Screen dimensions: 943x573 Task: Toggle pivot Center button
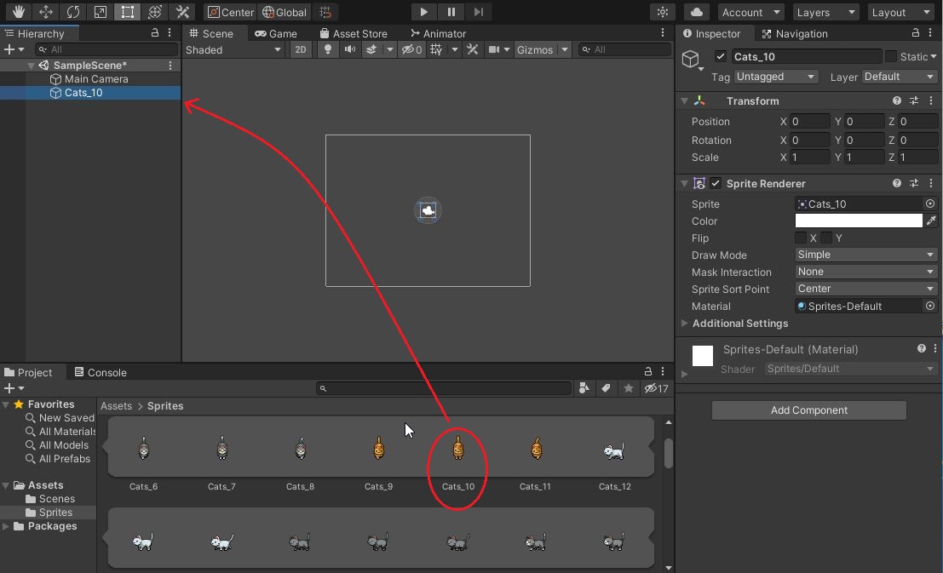(x=231, y=12)
